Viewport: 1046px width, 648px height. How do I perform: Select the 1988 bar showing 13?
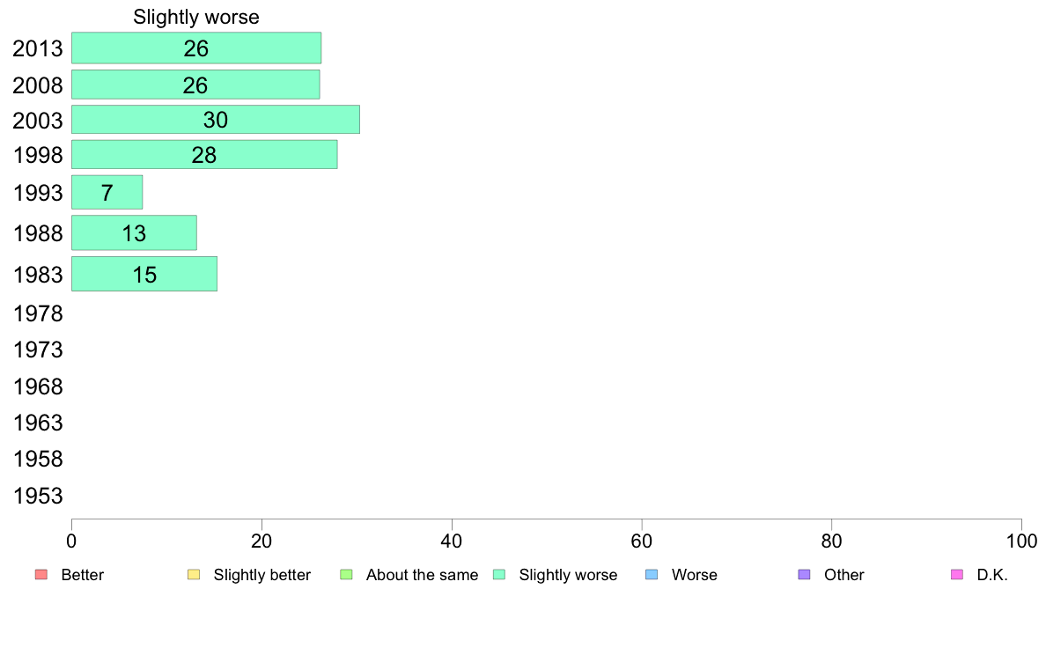[134, 233]
